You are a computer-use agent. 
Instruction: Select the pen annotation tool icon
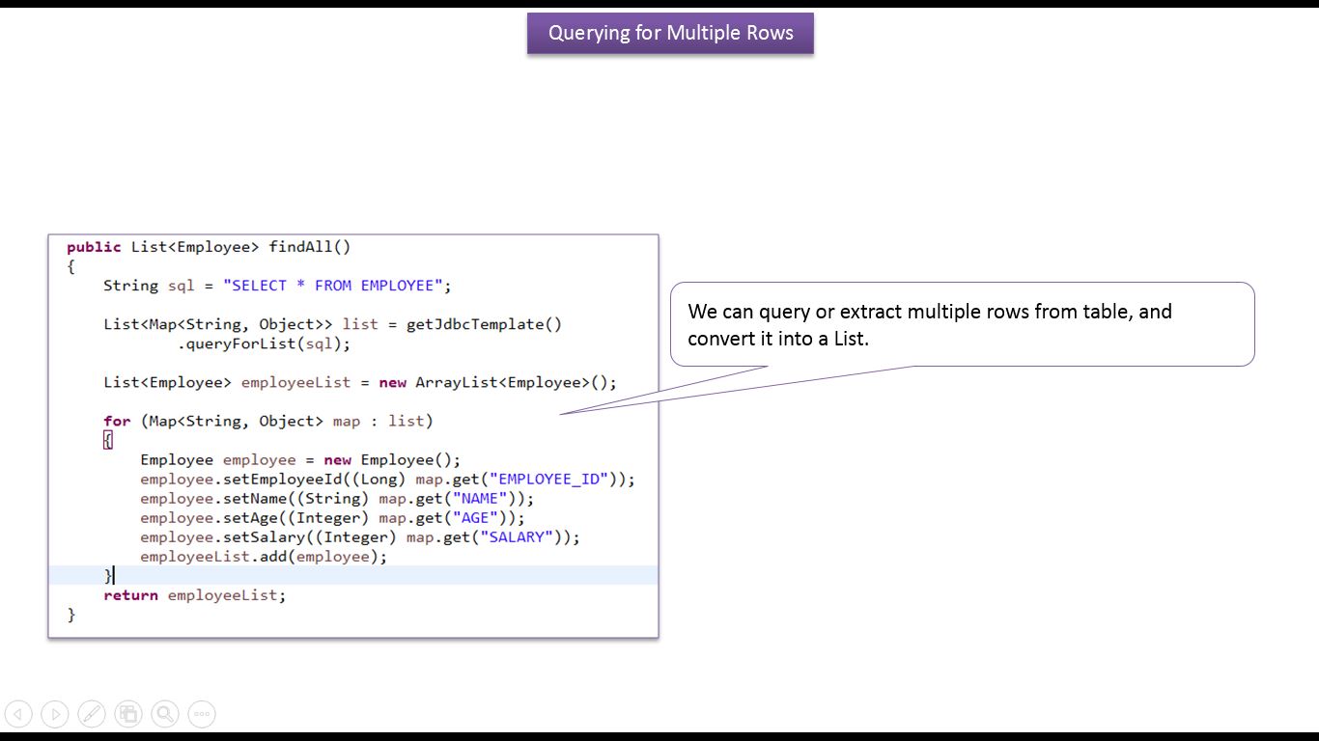pyautogui.click(x=92, y=714)
